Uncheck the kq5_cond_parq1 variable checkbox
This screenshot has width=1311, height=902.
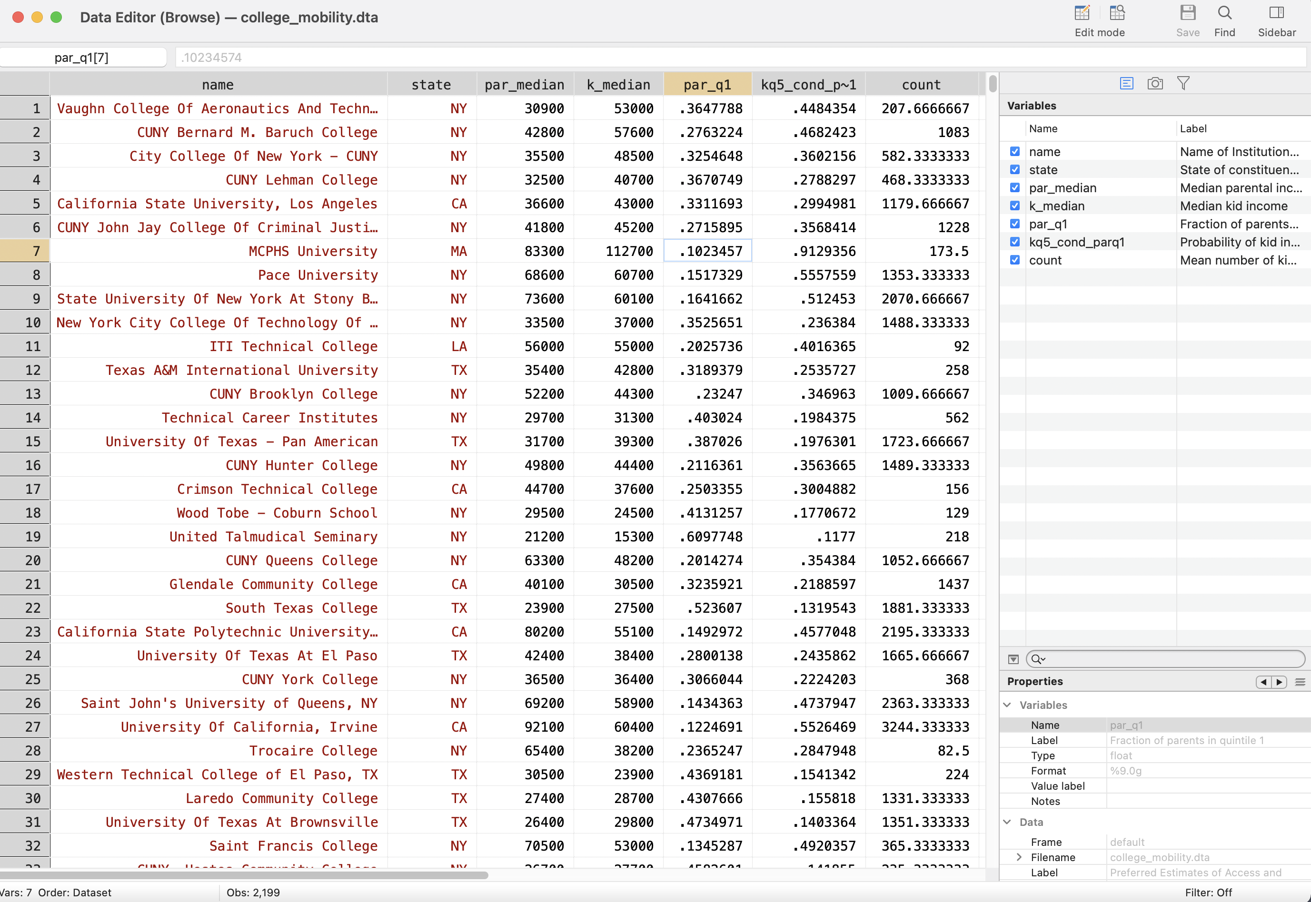[1014, 242]
